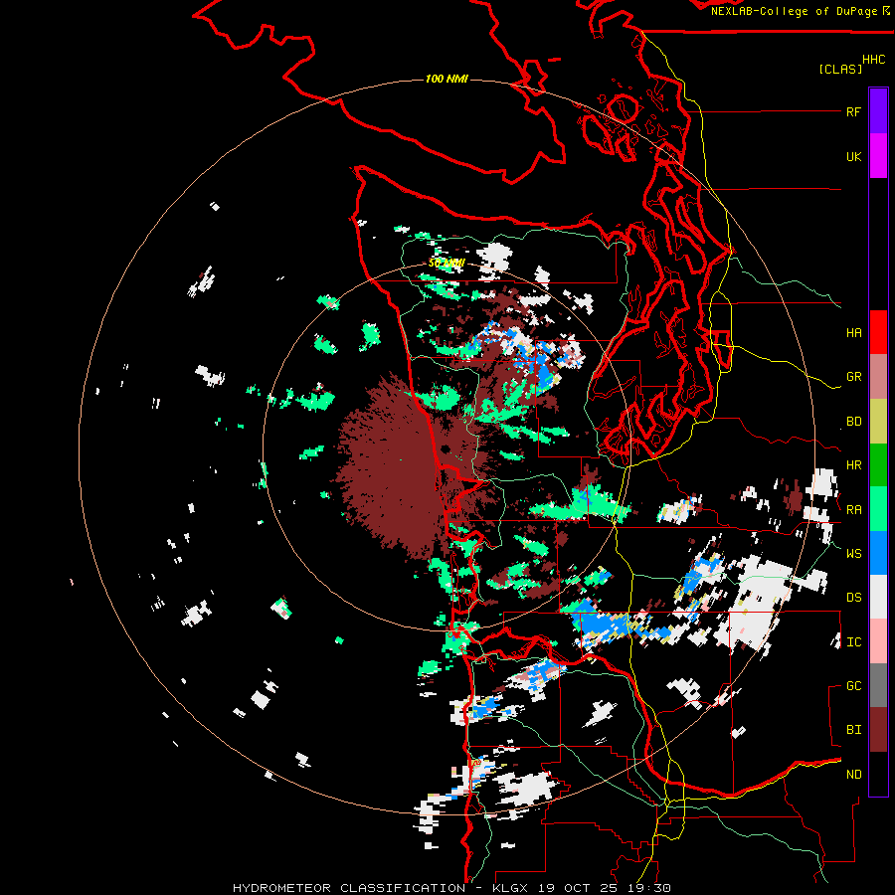This screenshot has width=895, height=895.
Task: Select the BI legend label
Action: (x=853, y=730)
